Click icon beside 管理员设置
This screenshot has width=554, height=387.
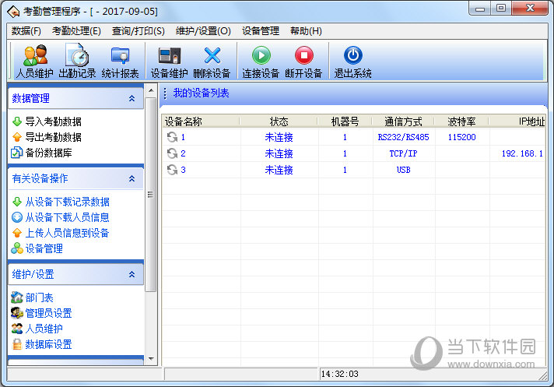[x=17, y=313]
